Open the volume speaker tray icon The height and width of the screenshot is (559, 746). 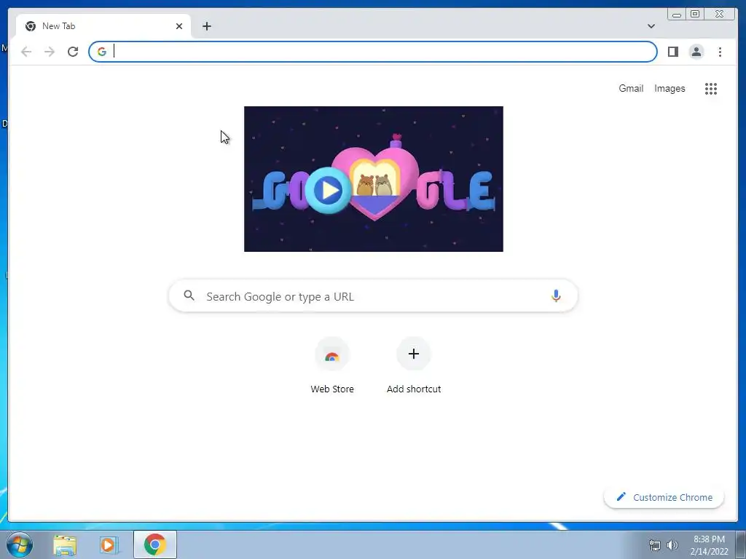(672, 545)
